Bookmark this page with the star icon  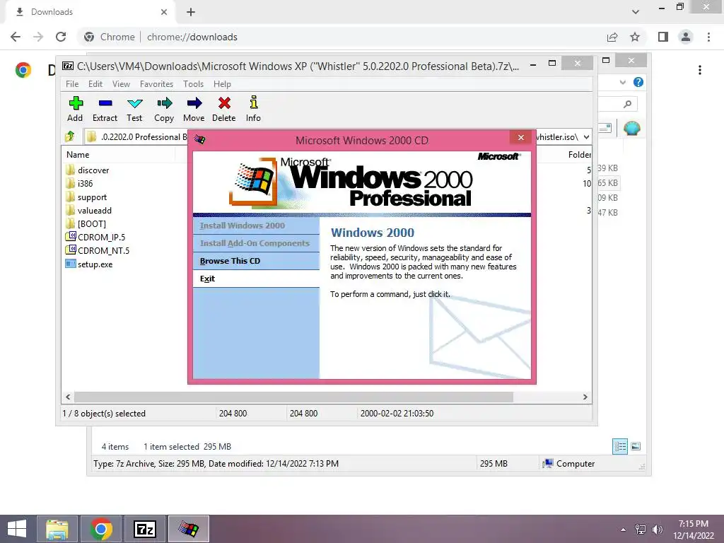(x=635, y=37)
